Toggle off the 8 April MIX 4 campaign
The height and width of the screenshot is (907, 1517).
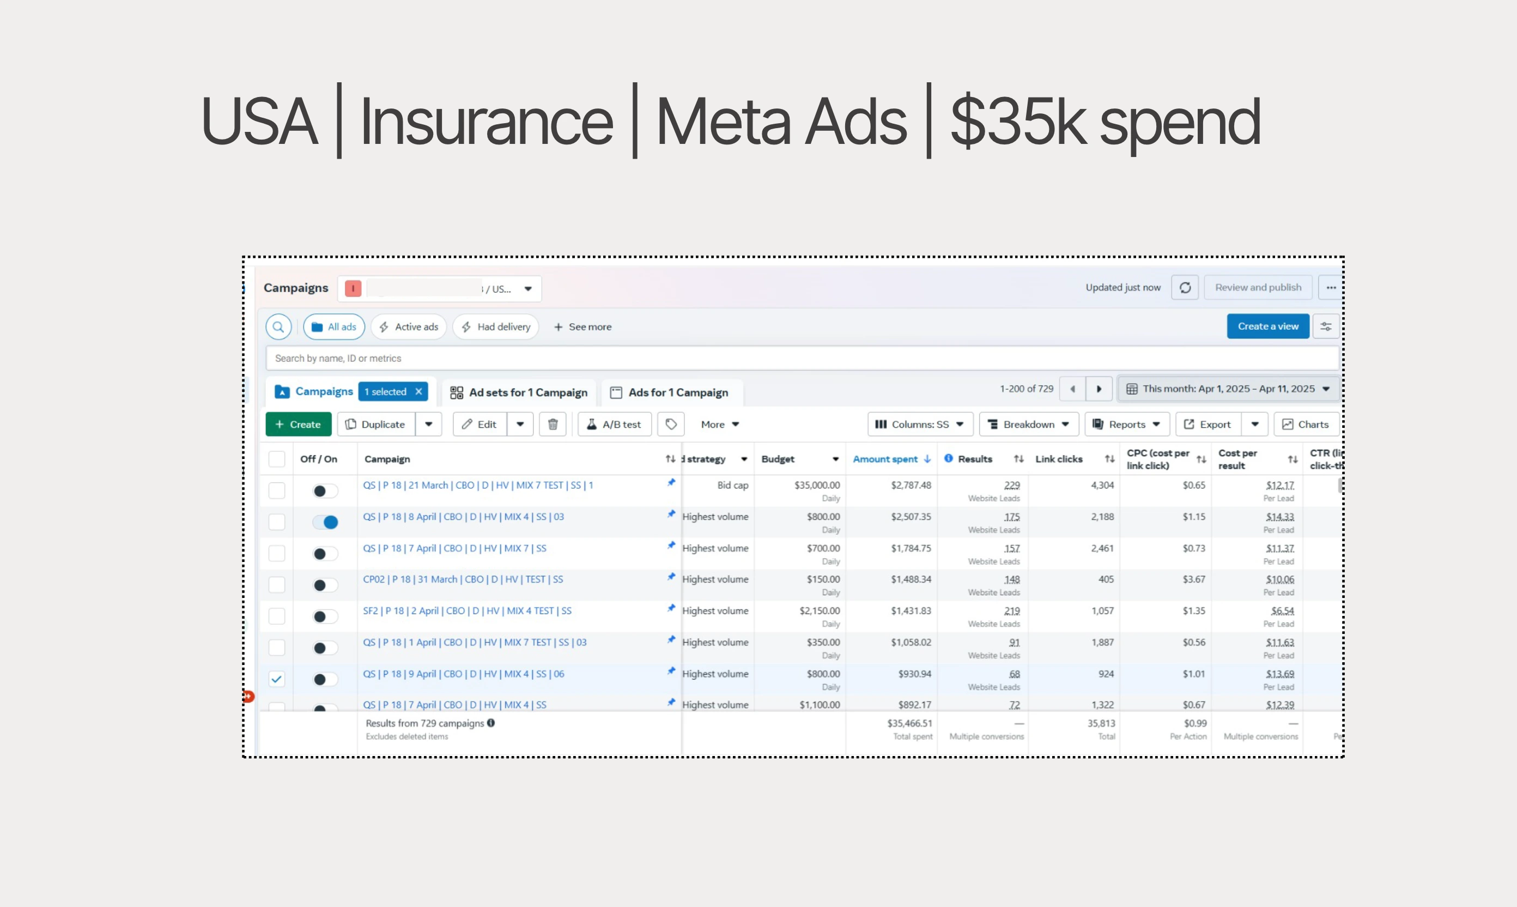coord(325,523)
